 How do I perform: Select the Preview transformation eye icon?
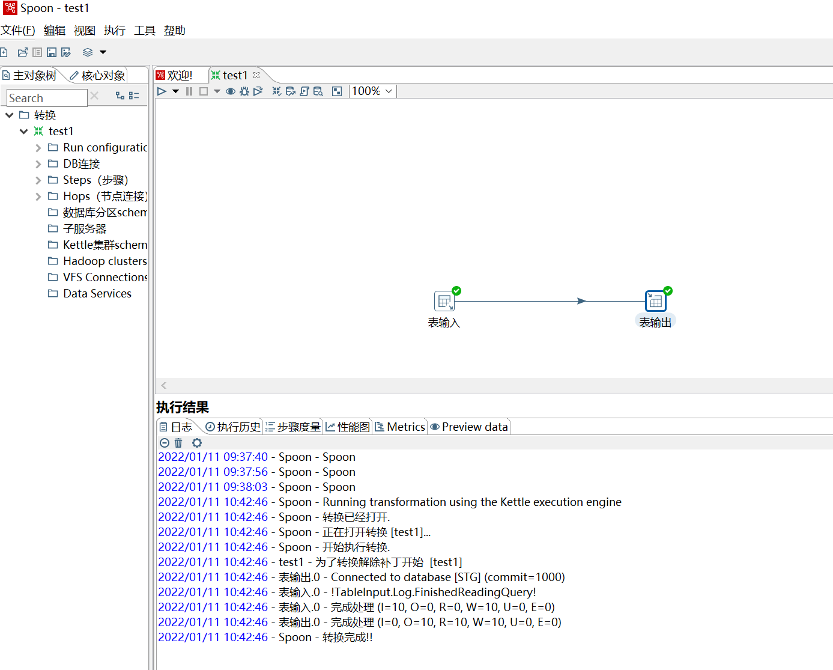[230, 91]
